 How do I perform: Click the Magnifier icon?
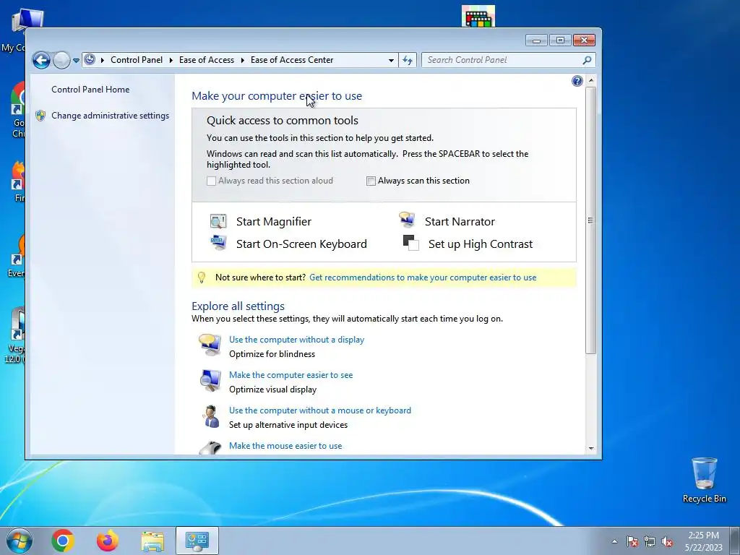[218, 221]
